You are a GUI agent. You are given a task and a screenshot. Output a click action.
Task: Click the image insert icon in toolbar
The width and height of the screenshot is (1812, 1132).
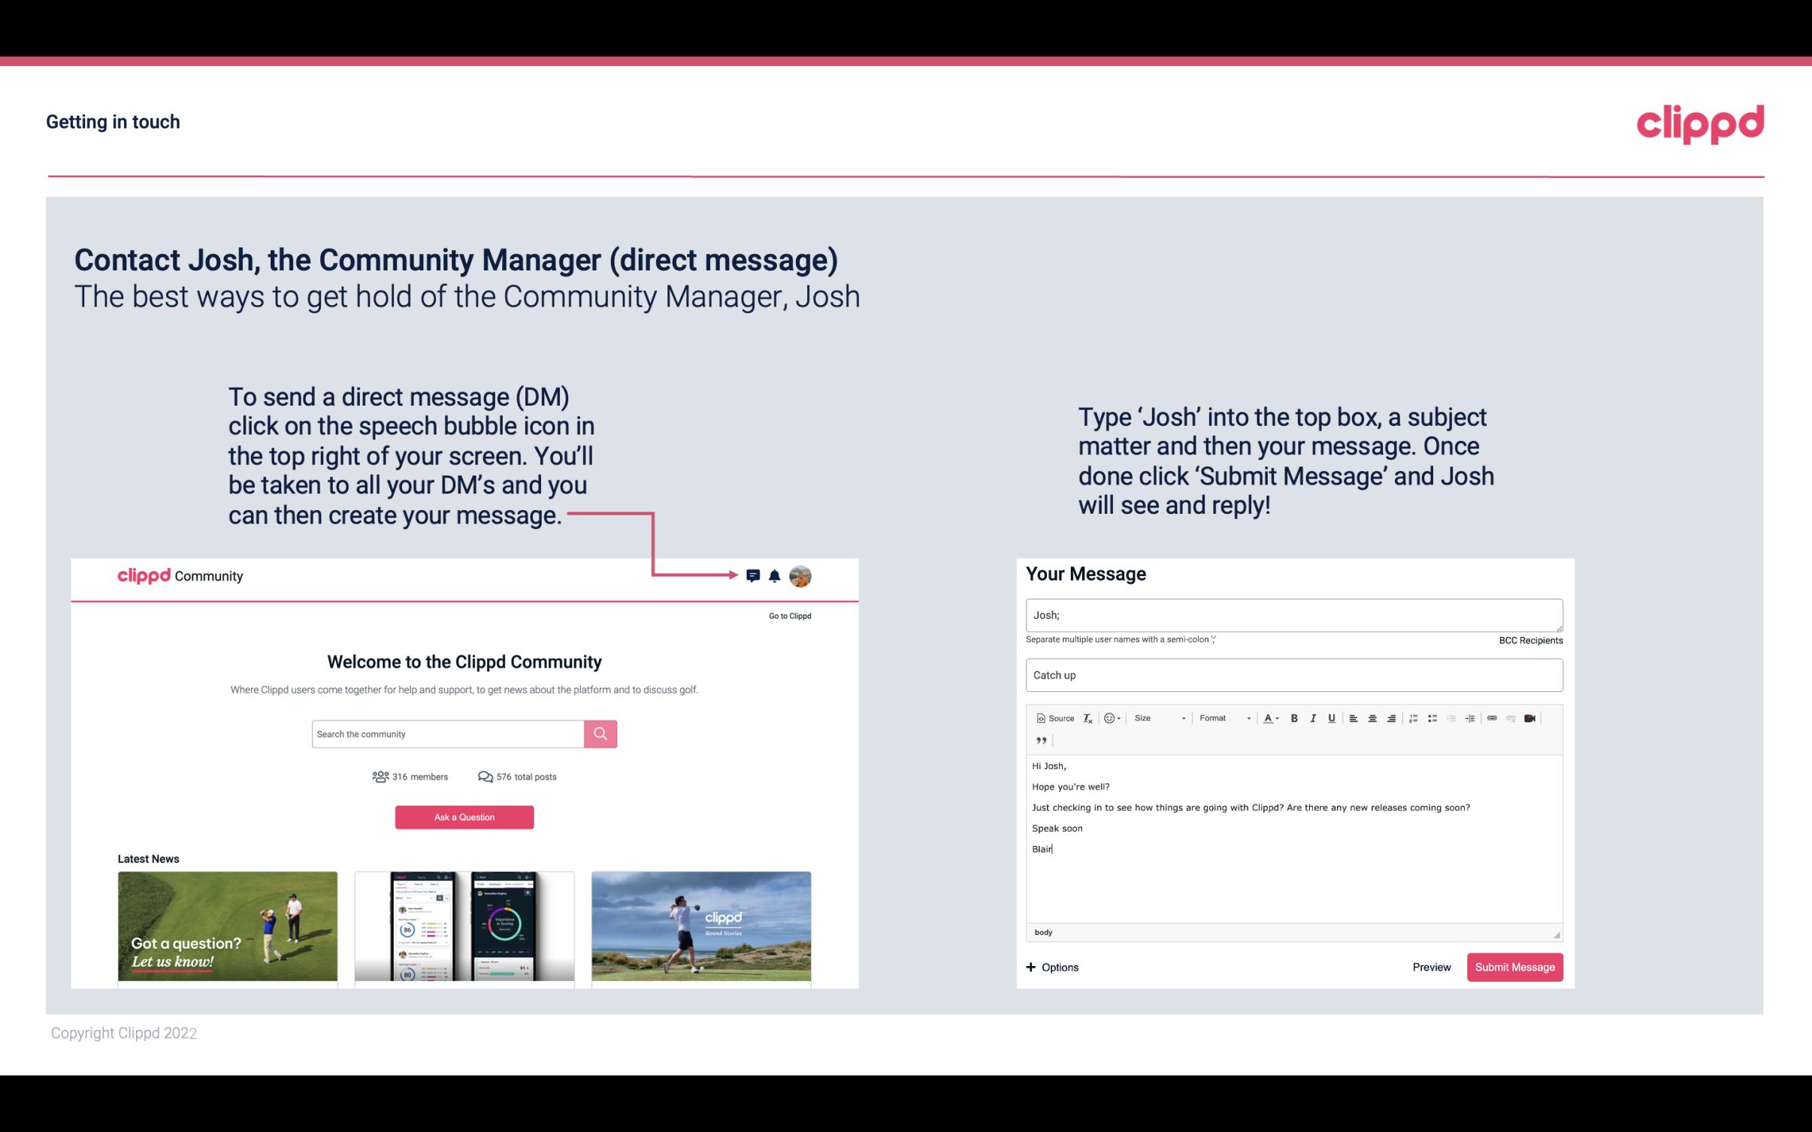tap(1529, 717)
